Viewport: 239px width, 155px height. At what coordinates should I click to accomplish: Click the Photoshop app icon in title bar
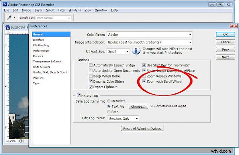click(5, 4)
